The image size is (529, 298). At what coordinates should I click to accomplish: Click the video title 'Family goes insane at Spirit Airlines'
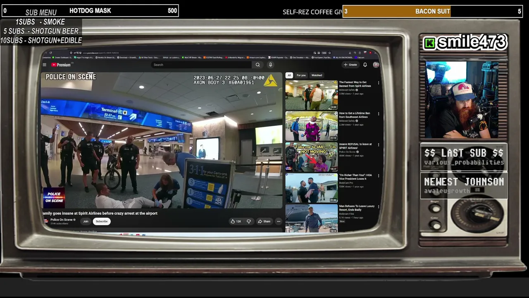(99, 214)
